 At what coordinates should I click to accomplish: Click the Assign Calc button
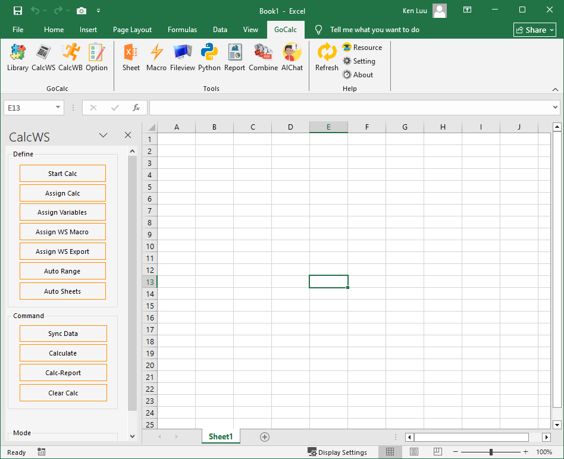coord(62,193)
